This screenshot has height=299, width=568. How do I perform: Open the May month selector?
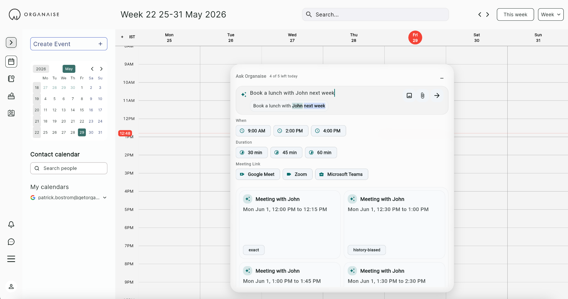click(x=69, y=69)
